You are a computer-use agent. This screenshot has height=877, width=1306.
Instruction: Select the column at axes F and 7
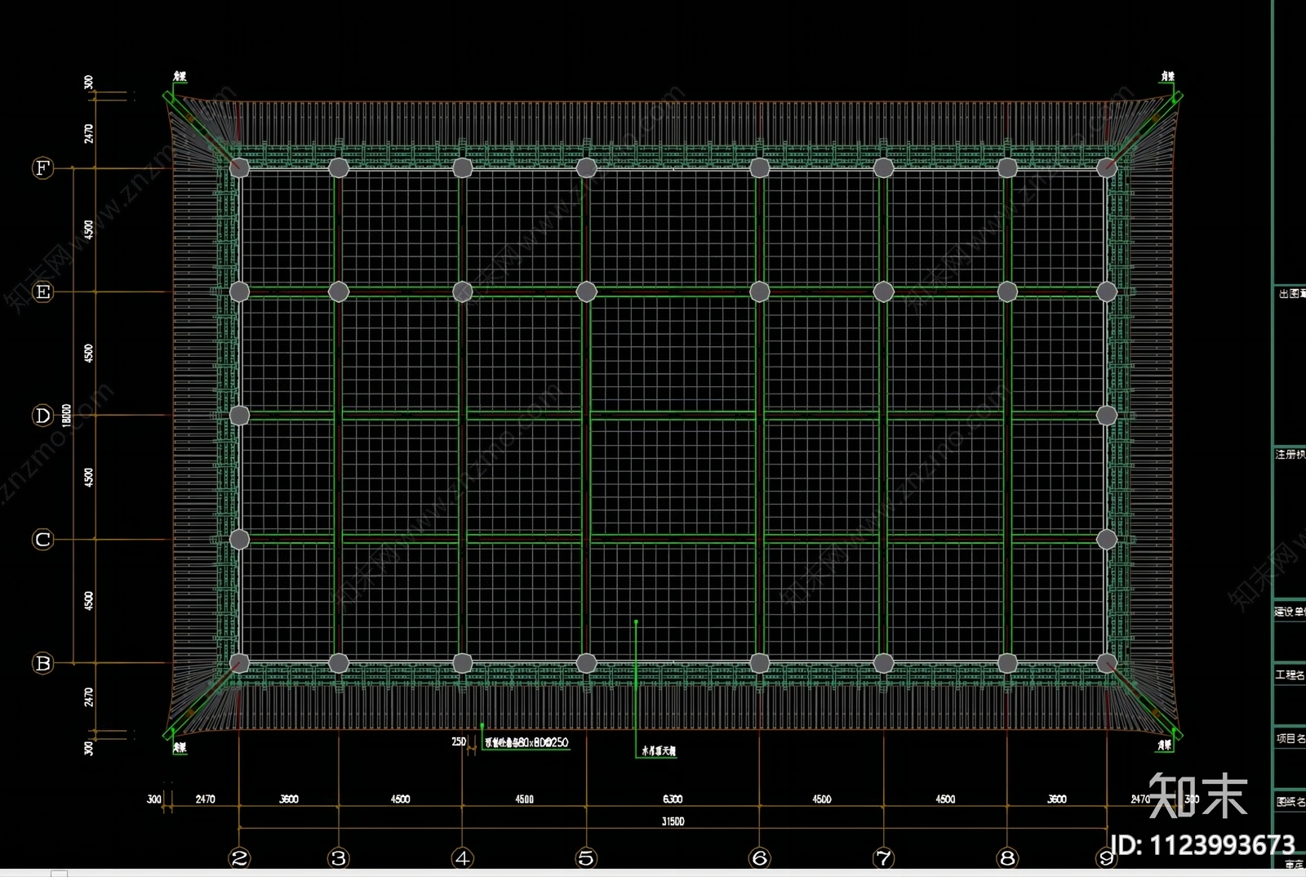point(884,168)
